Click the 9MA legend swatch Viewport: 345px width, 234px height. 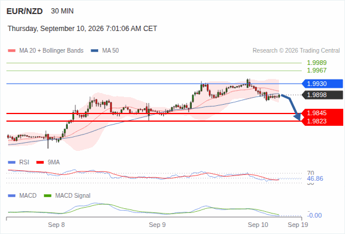[x=40, y=163]
